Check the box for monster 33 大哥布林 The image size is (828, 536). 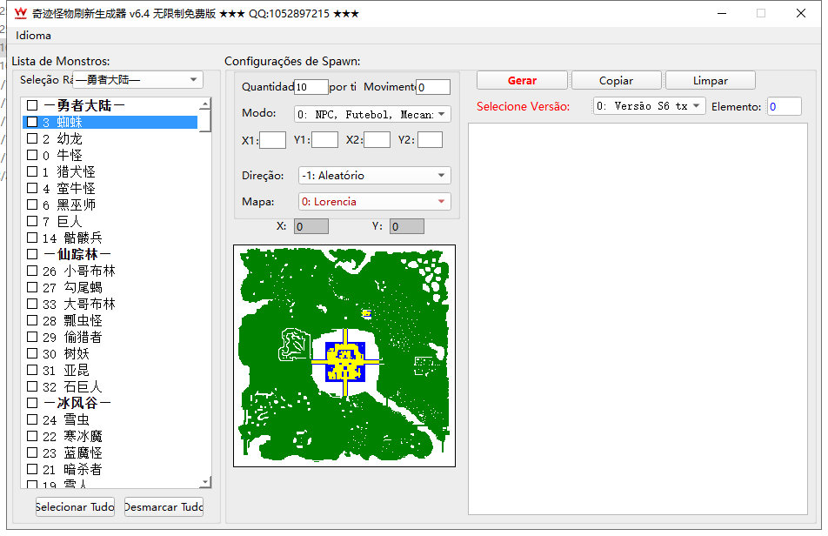click(32, 304)
